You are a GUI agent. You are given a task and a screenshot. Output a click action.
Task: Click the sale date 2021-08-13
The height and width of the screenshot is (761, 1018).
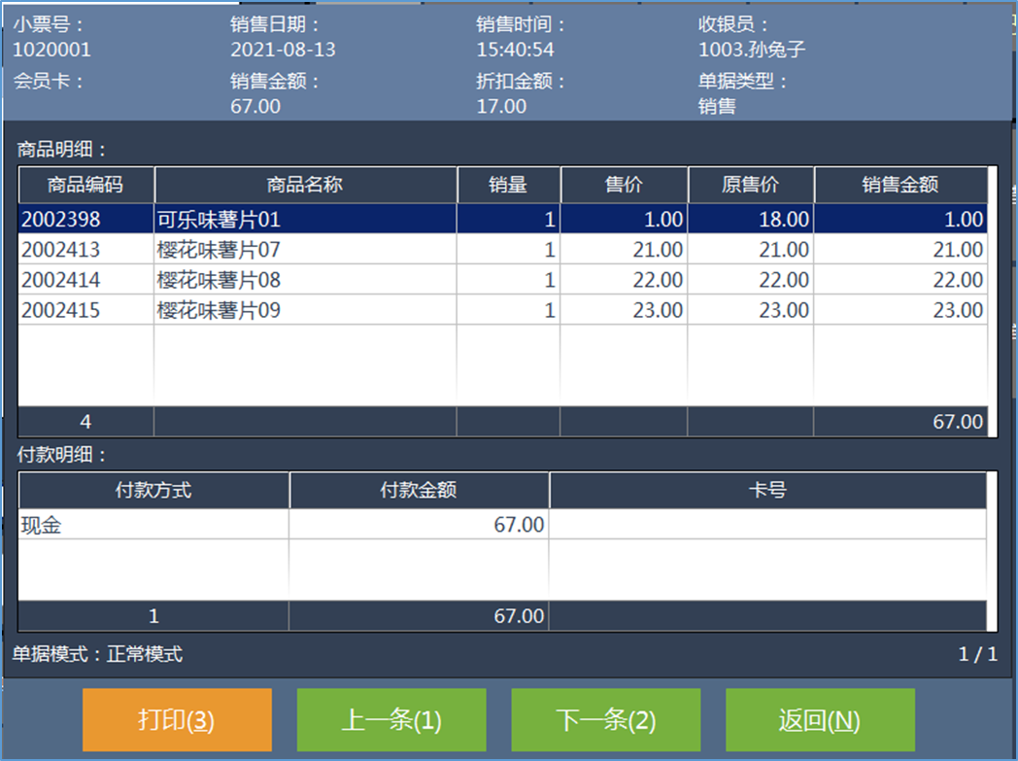[x=283, y=50]
